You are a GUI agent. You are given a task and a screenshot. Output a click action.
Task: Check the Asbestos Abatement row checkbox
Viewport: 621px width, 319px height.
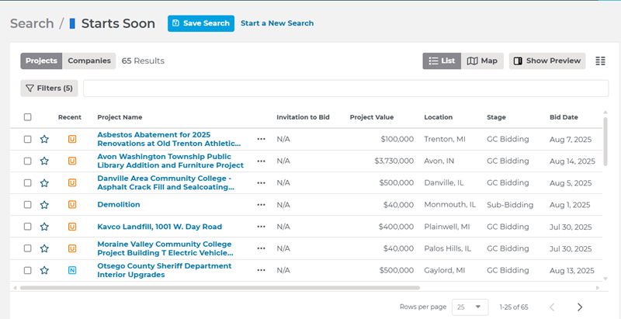coord(27,139)
